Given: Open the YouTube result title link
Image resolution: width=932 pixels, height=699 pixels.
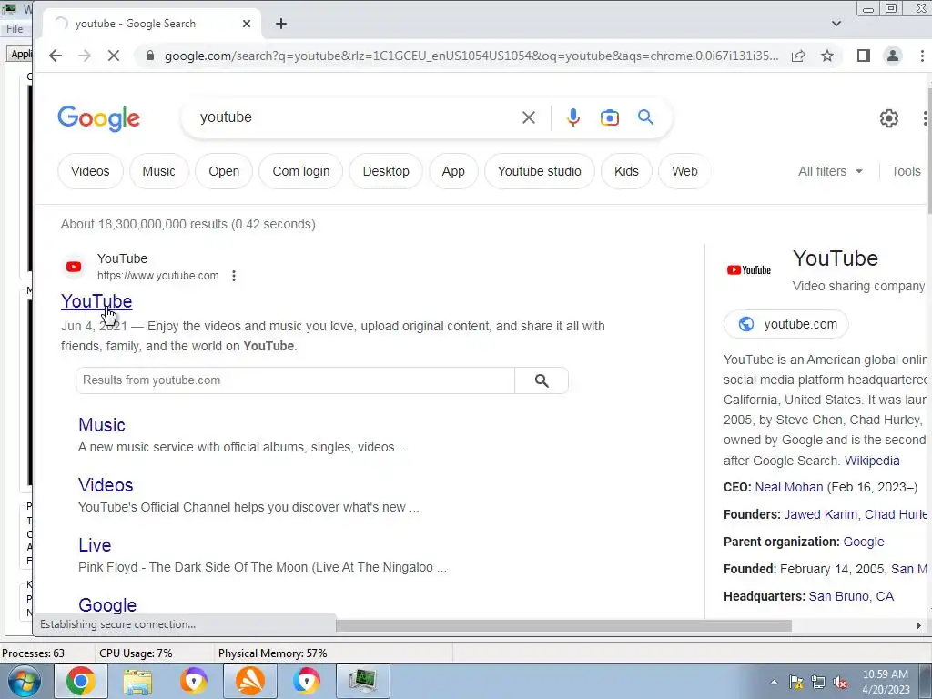Looking at the screenshot, I should point(96,301).
